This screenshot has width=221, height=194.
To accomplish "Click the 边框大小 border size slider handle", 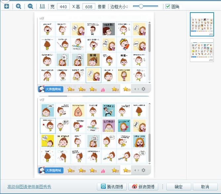I will (141, 6).
